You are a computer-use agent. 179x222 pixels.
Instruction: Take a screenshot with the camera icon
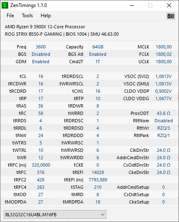(x=170, y=16)
